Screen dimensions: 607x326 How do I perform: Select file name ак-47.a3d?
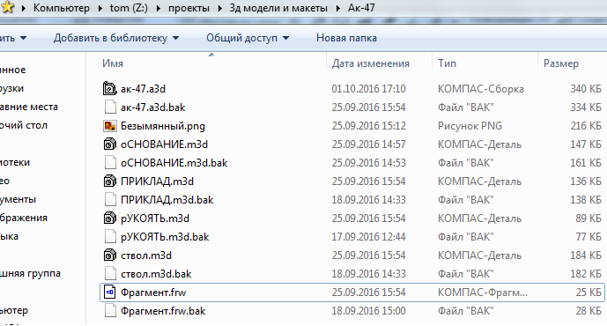click(x=143, y=89)
